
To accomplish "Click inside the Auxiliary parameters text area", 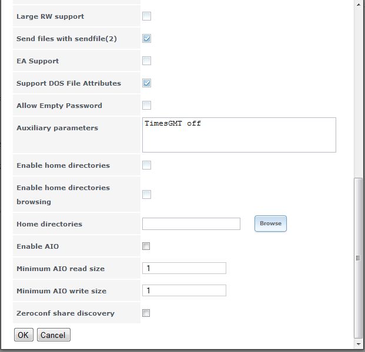I will point(239,135).
